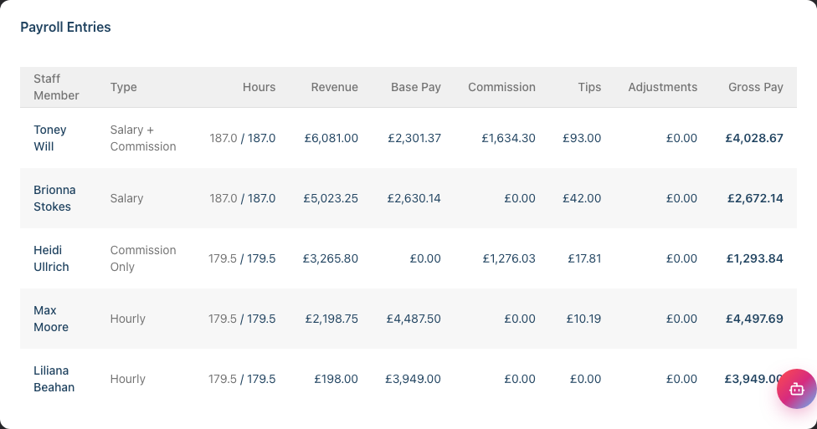Click Toney Will's hours 187.0 / 187.0

point(242,138)
